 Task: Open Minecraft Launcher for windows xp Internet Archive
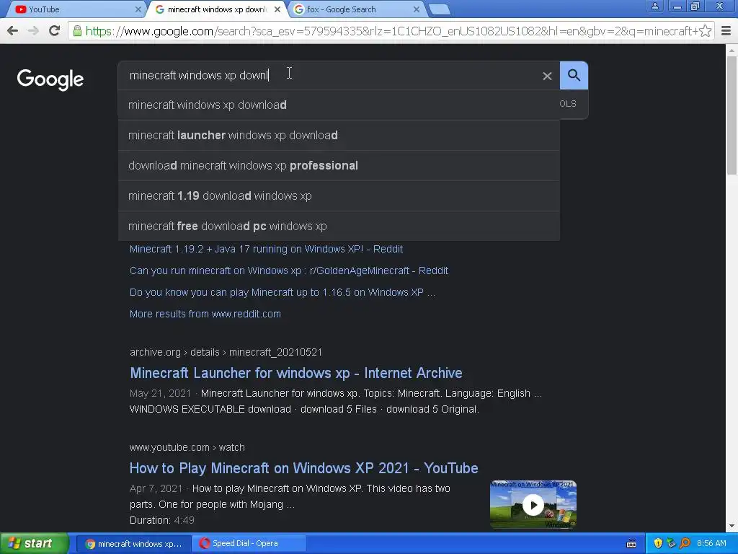[x=296, y=373]
